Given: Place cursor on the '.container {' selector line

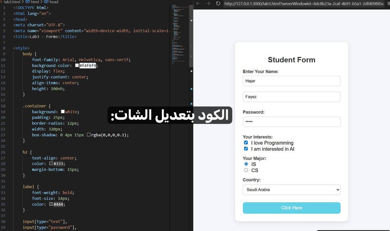Looking at the screenshot, I should (x=37, y=106).
